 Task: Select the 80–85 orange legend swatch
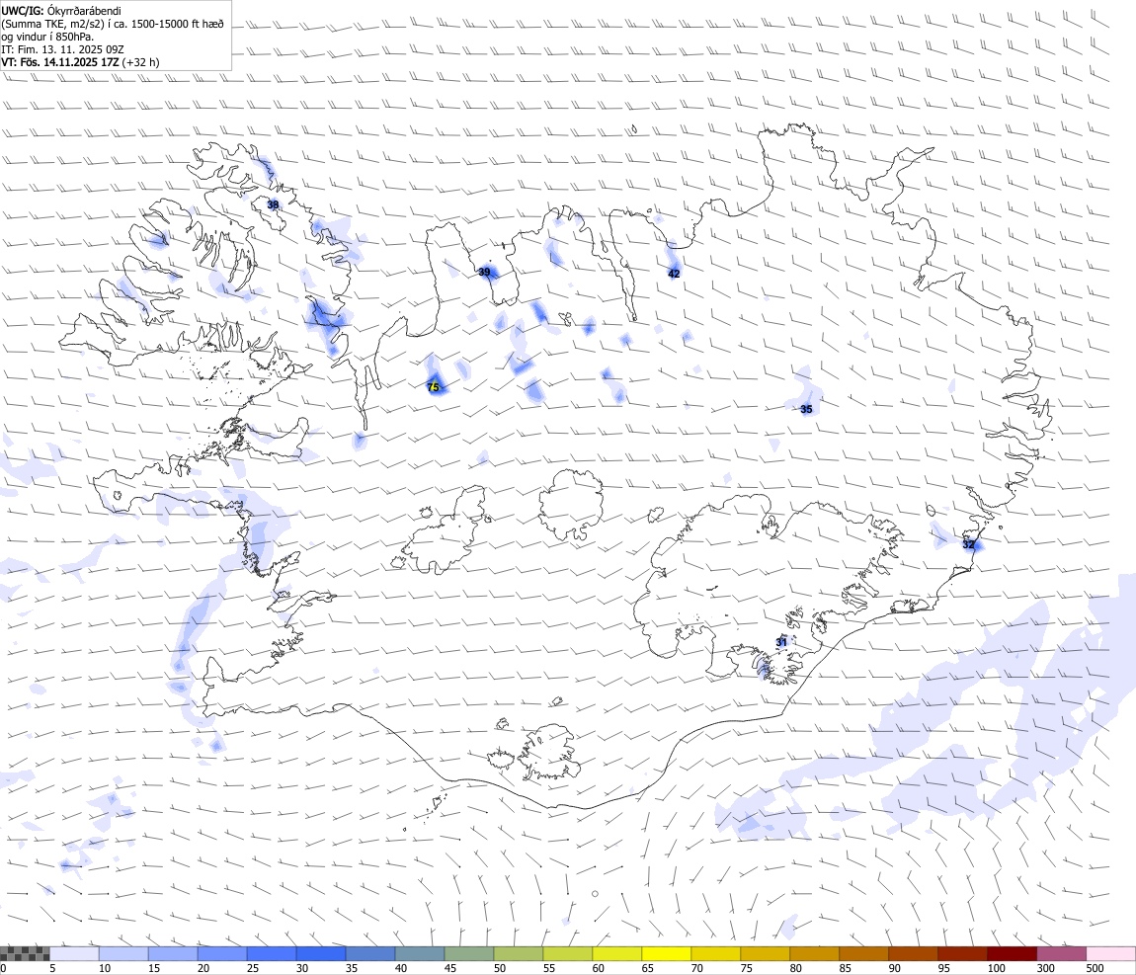(814, 953)
